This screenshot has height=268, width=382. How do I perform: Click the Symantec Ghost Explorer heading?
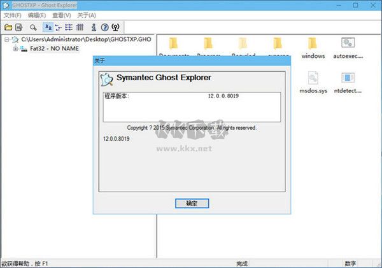[x=164, y=78]
